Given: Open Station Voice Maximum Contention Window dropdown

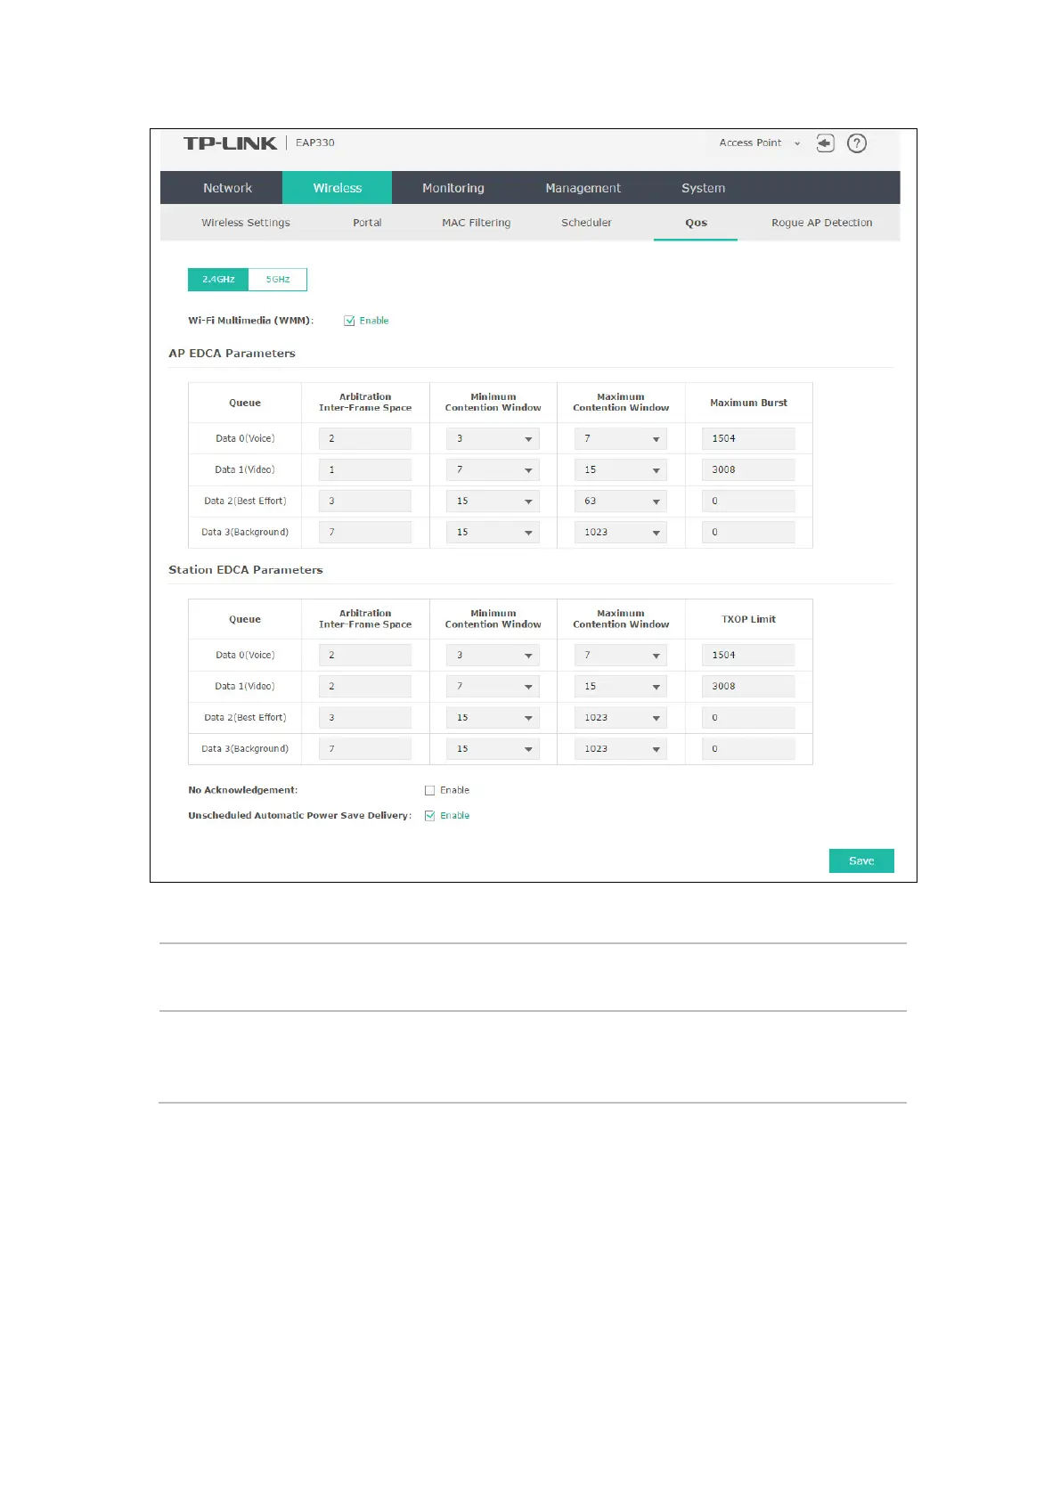Looking at the screenshot, I should pos(621,655).
